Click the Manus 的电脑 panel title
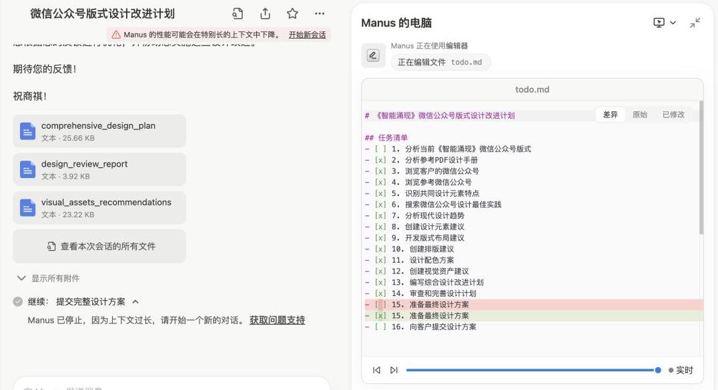This screenshot has height=390, width=718. tap(396, 23)
